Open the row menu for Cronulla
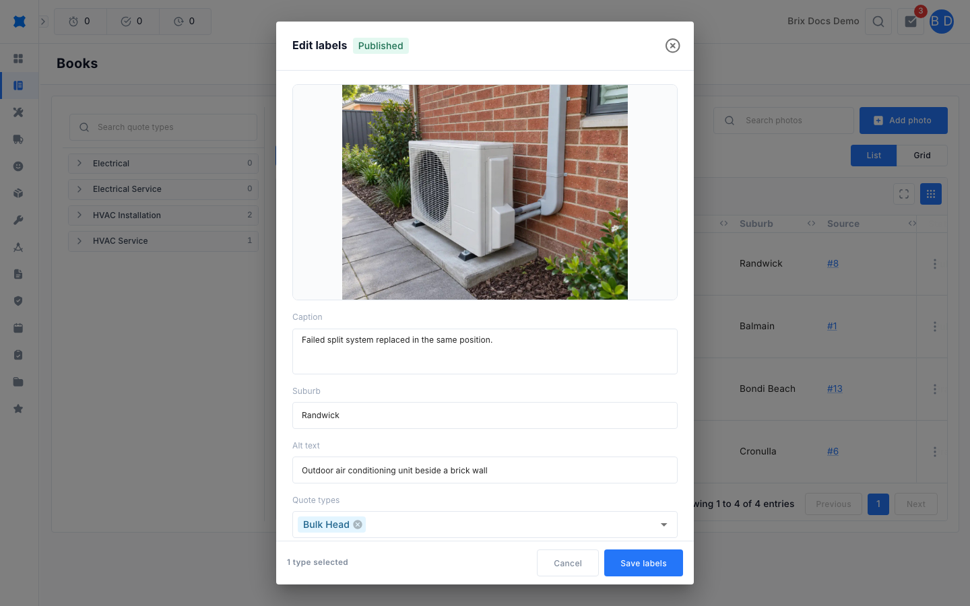970x606 pixels. pyautogui.click(x=935, y=452)
